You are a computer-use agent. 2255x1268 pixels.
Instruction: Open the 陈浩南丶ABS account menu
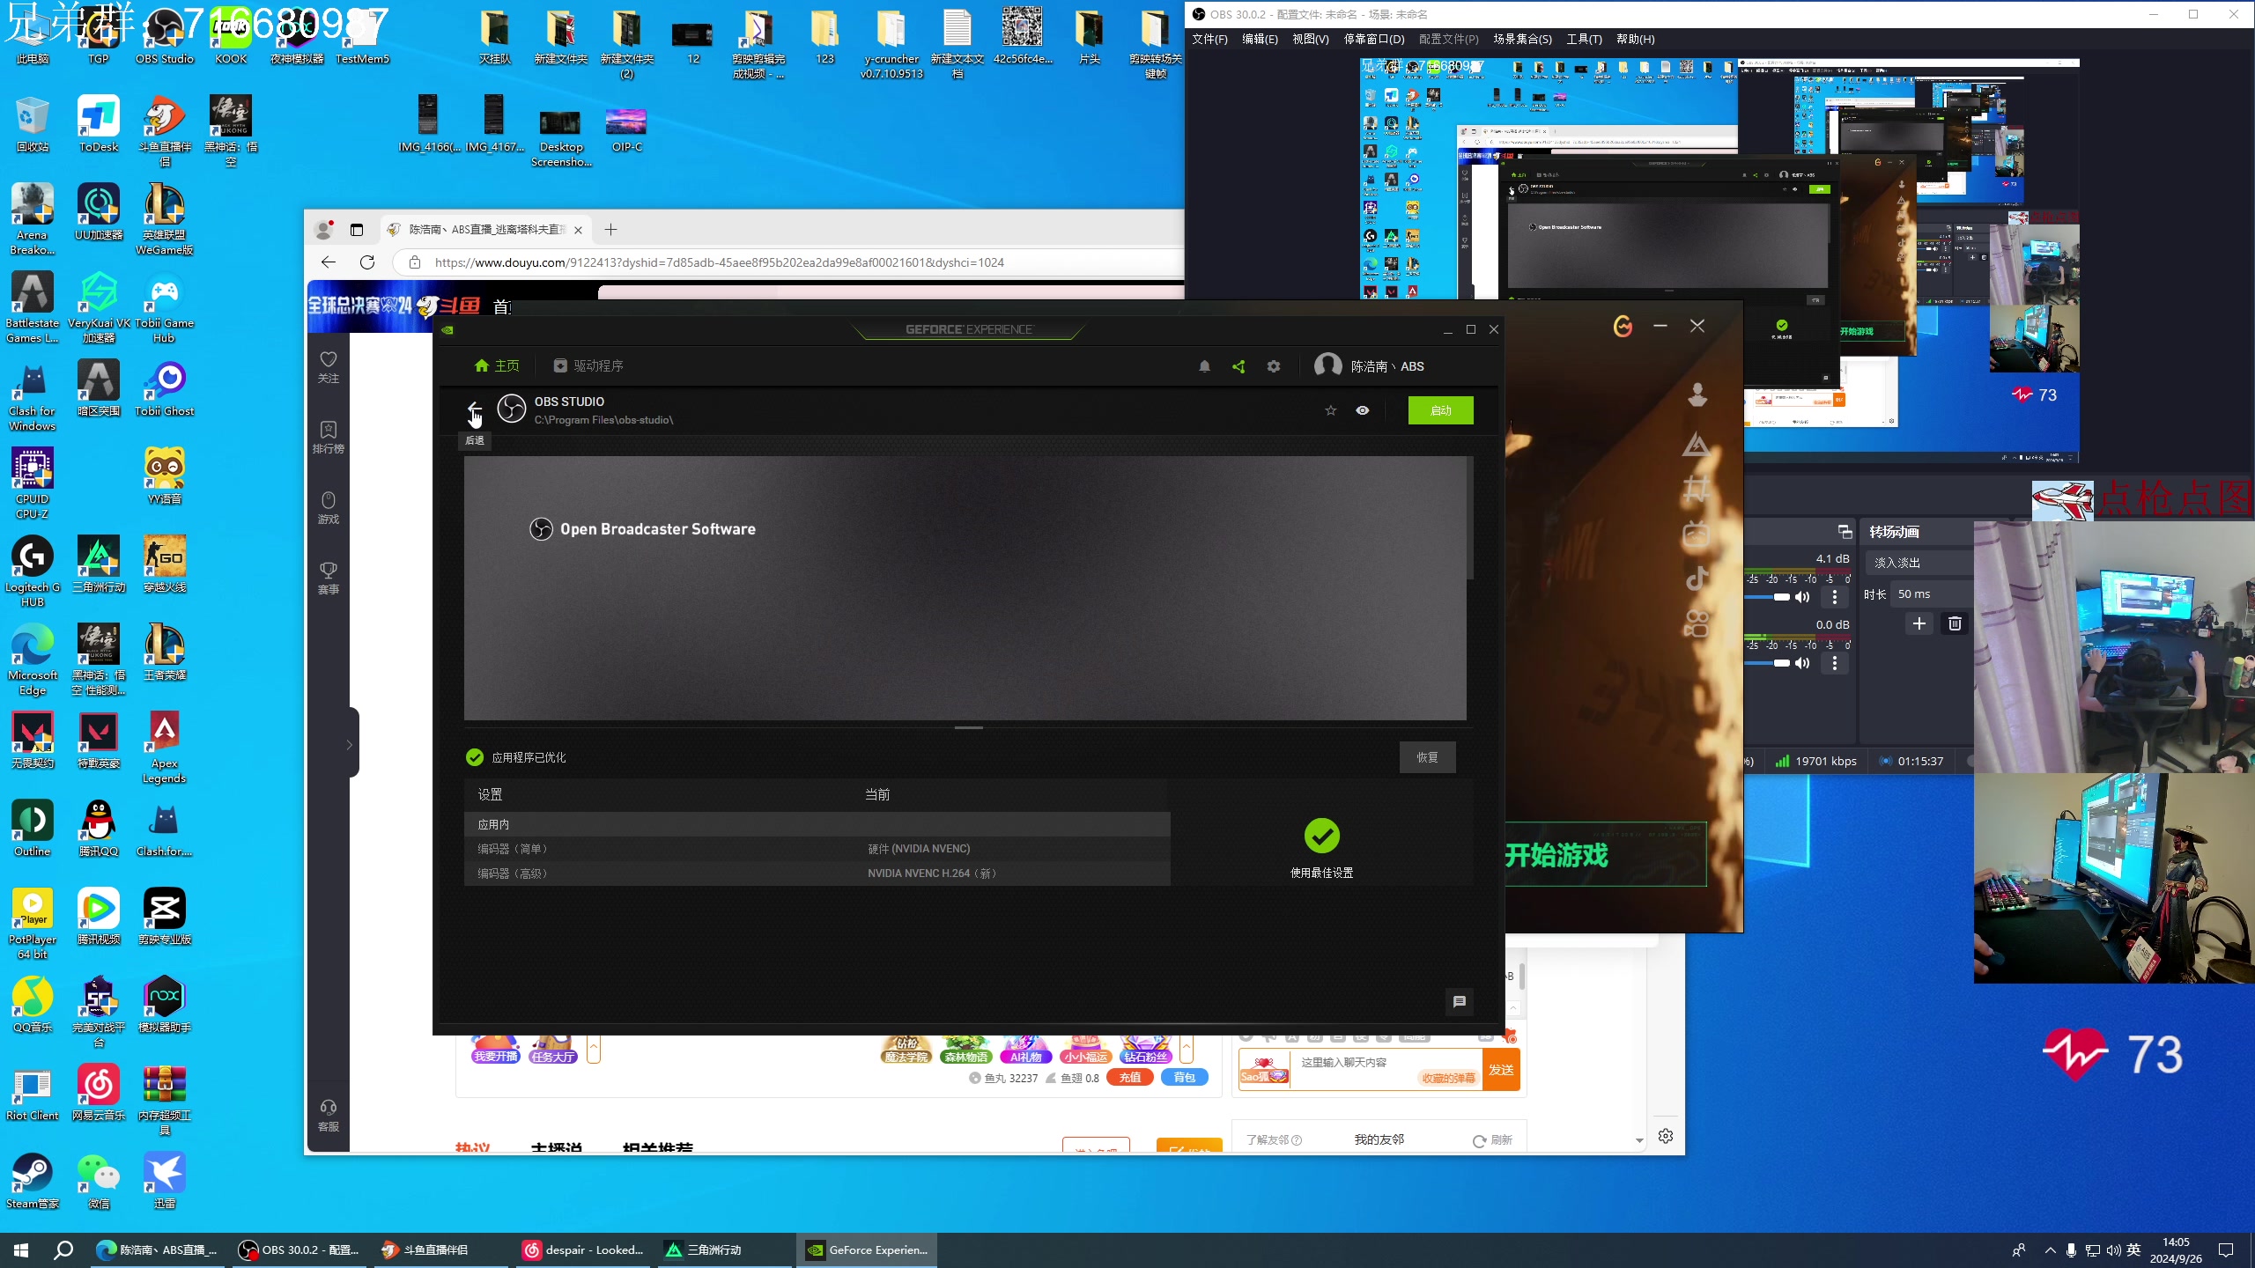click(x=1369, y=366)
